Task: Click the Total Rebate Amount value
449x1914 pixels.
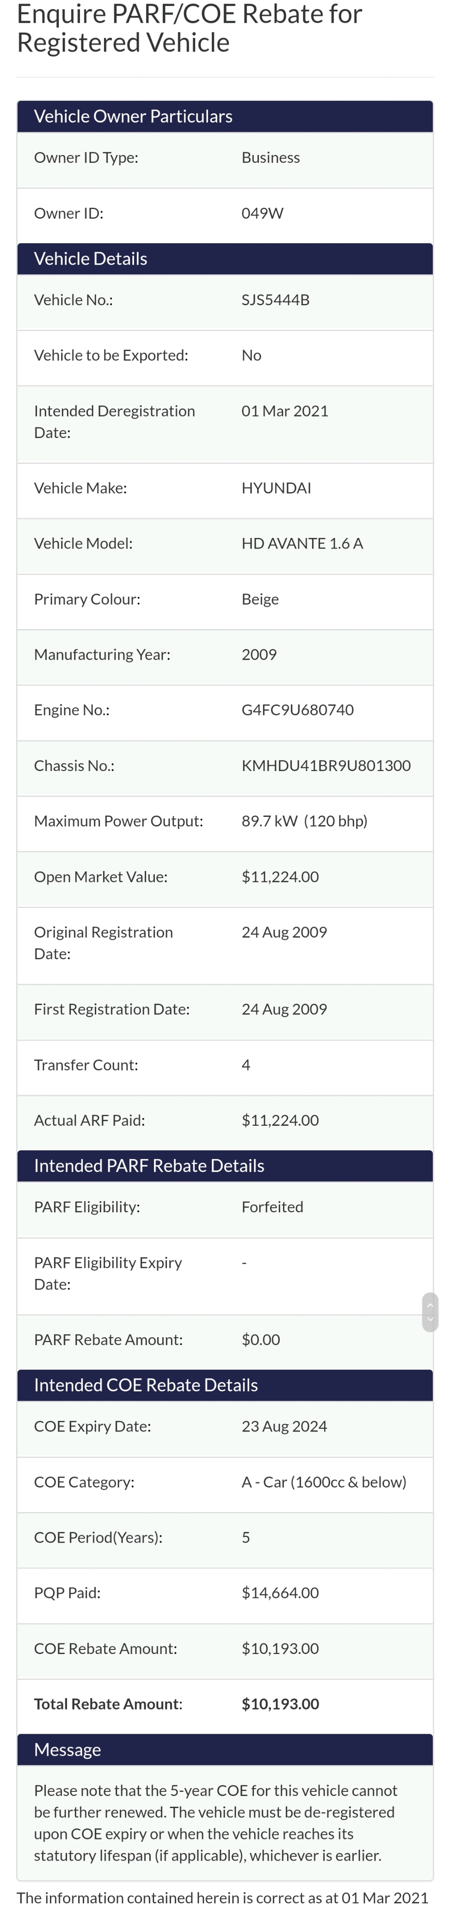Action: pos(280,1704)
